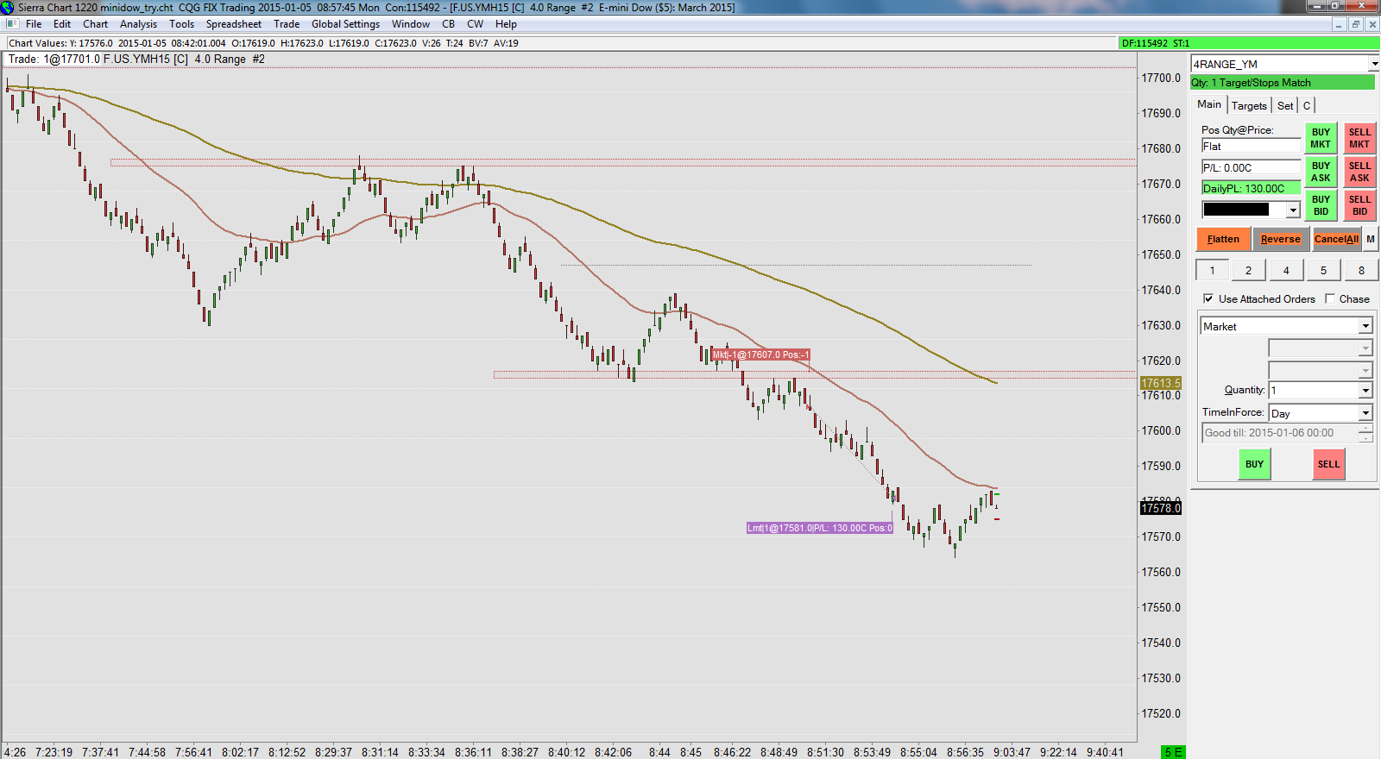Viewport: 1381px width, 759px height.
Task: Uncheck Use Attached Orders
Action: 1208,298
